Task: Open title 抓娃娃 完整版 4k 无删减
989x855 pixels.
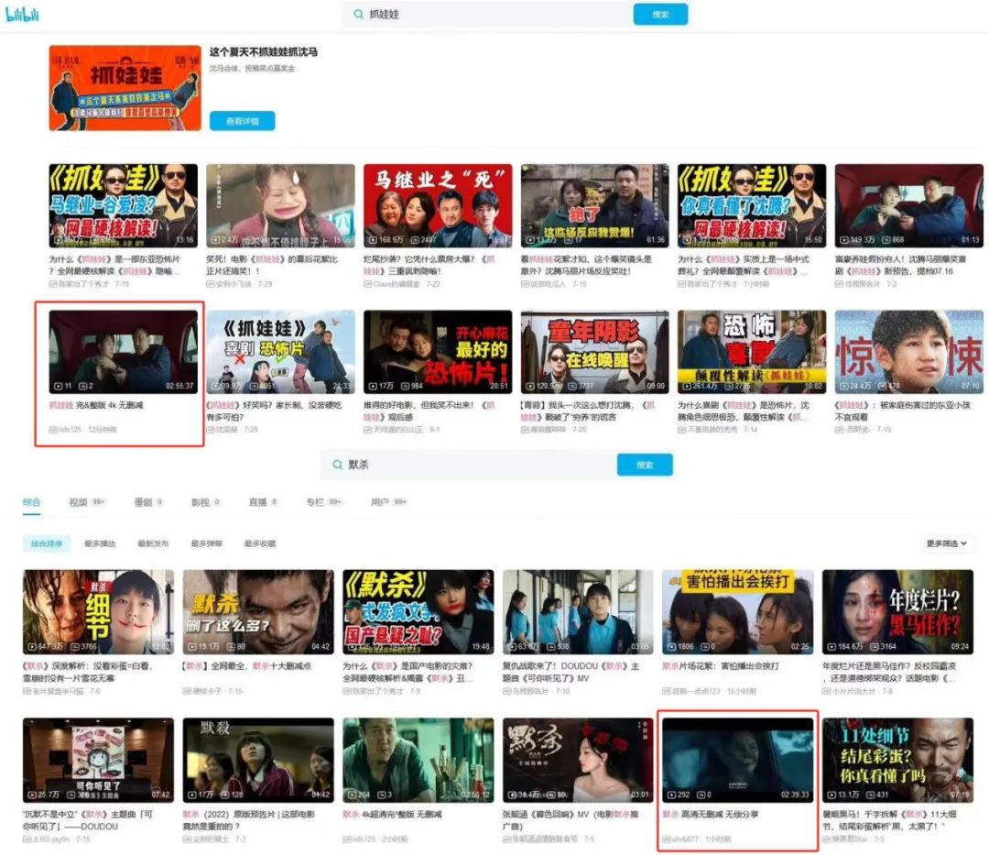Action: coord(96,405)
